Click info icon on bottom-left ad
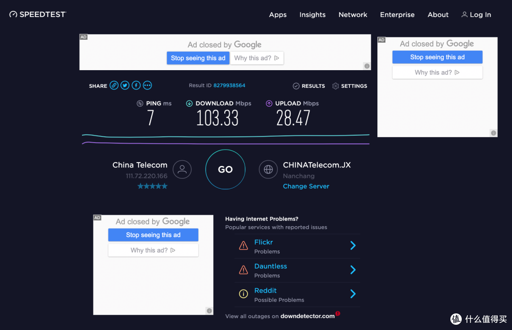 coord(210,311)
